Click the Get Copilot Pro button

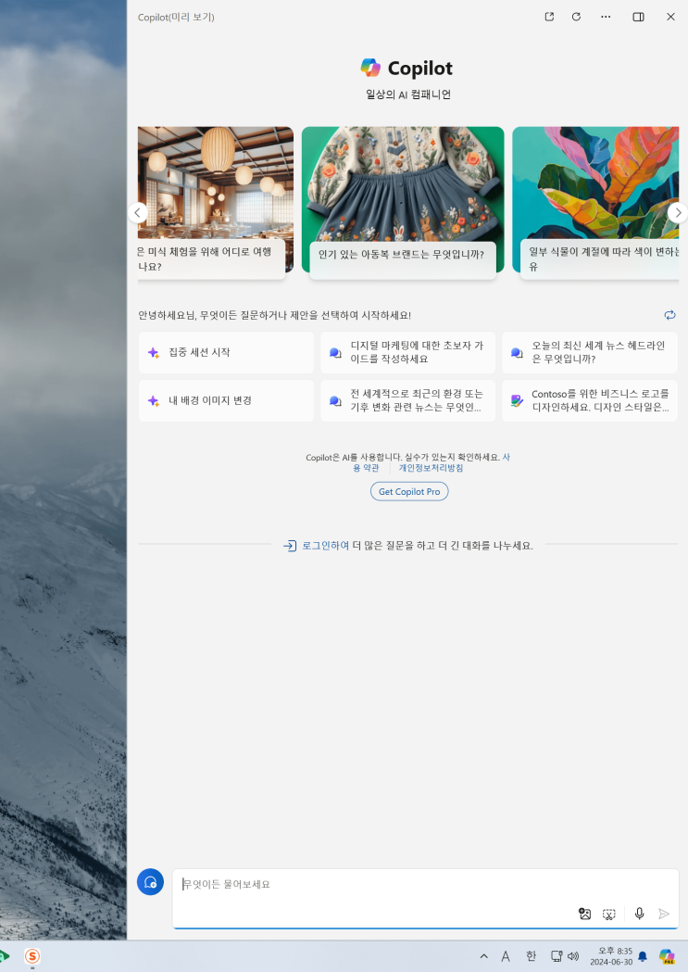[x=409, y=492]
